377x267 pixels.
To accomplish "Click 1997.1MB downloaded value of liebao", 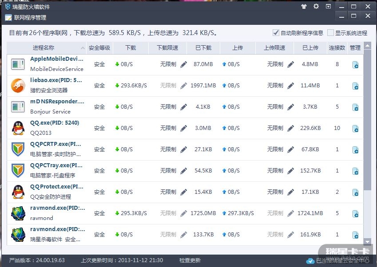I will click(x=203, y=86).
